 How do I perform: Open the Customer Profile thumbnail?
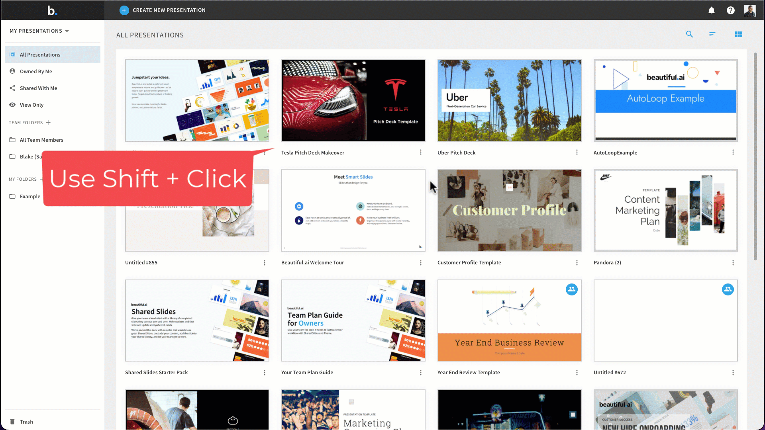pyautogui.click(x=510, y=210)
